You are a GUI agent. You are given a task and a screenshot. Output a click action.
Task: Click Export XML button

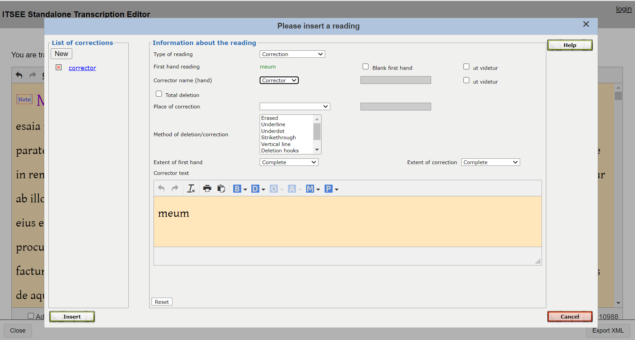tap(608, 331)
